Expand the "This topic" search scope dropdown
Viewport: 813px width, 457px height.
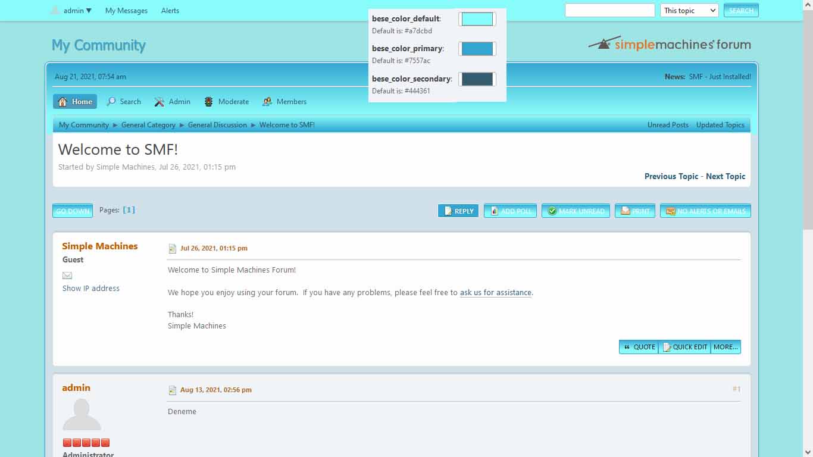(x=689, y=10)
